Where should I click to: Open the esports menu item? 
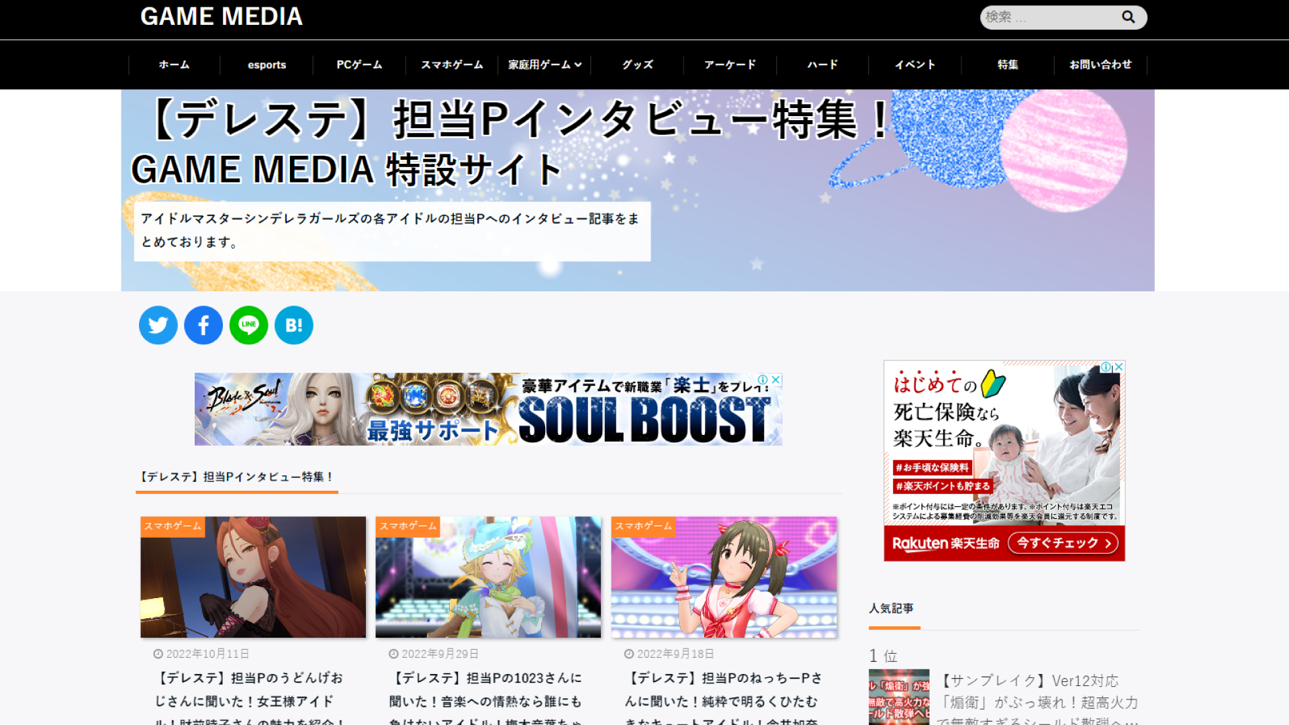click(x=267, y=64)
